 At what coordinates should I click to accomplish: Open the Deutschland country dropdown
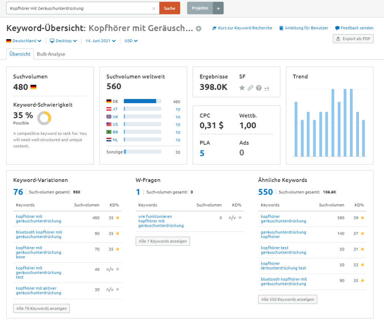pos(24,41)
